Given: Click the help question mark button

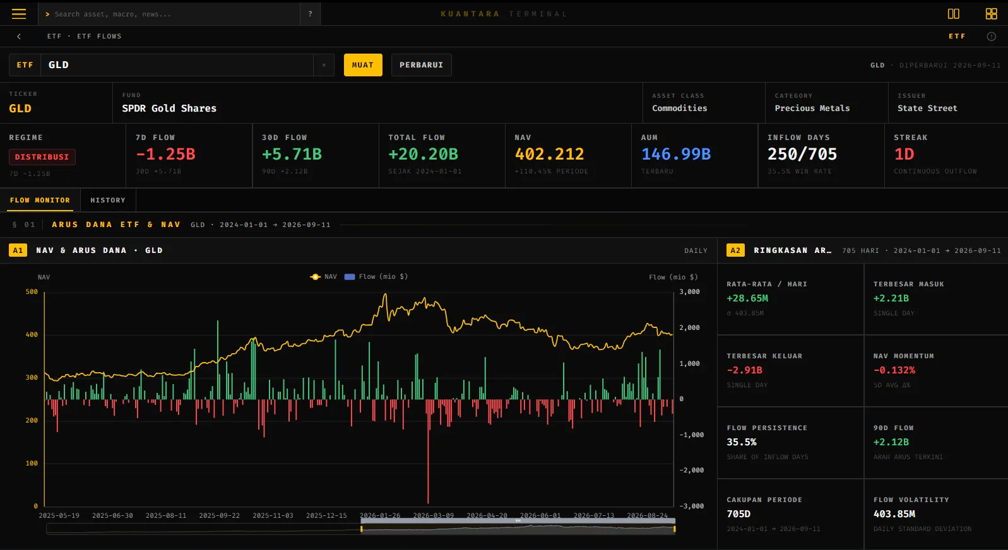Looking at the screenshot, I should (x=310, y=14).
